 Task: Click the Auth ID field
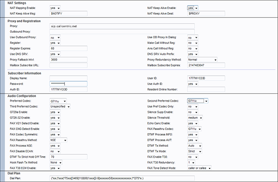click(x=68, y=89)
